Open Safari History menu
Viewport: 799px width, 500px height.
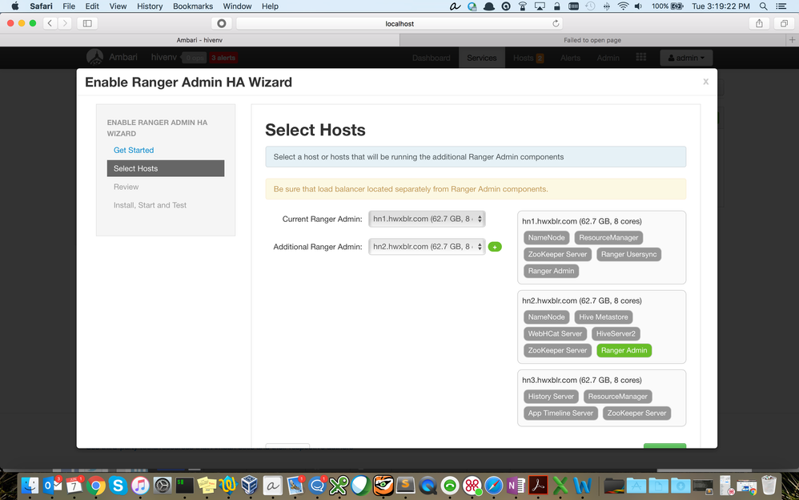150,6
